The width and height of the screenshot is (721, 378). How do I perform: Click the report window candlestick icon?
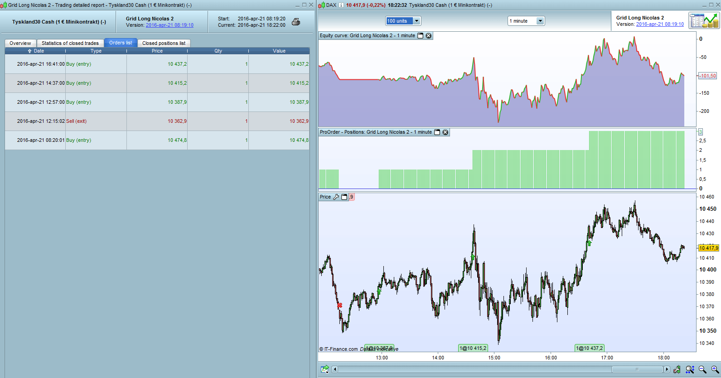tap(4, 5)
